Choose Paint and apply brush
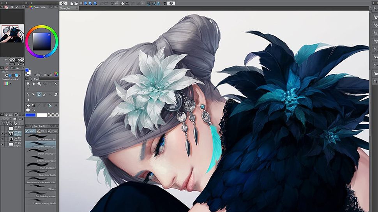Image resolution: width=378 pixels, height=212 pixels. point(41,166)
